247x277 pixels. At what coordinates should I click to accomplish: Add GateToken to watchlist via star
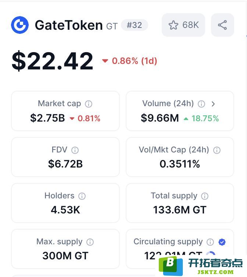[x=183, y=25]
